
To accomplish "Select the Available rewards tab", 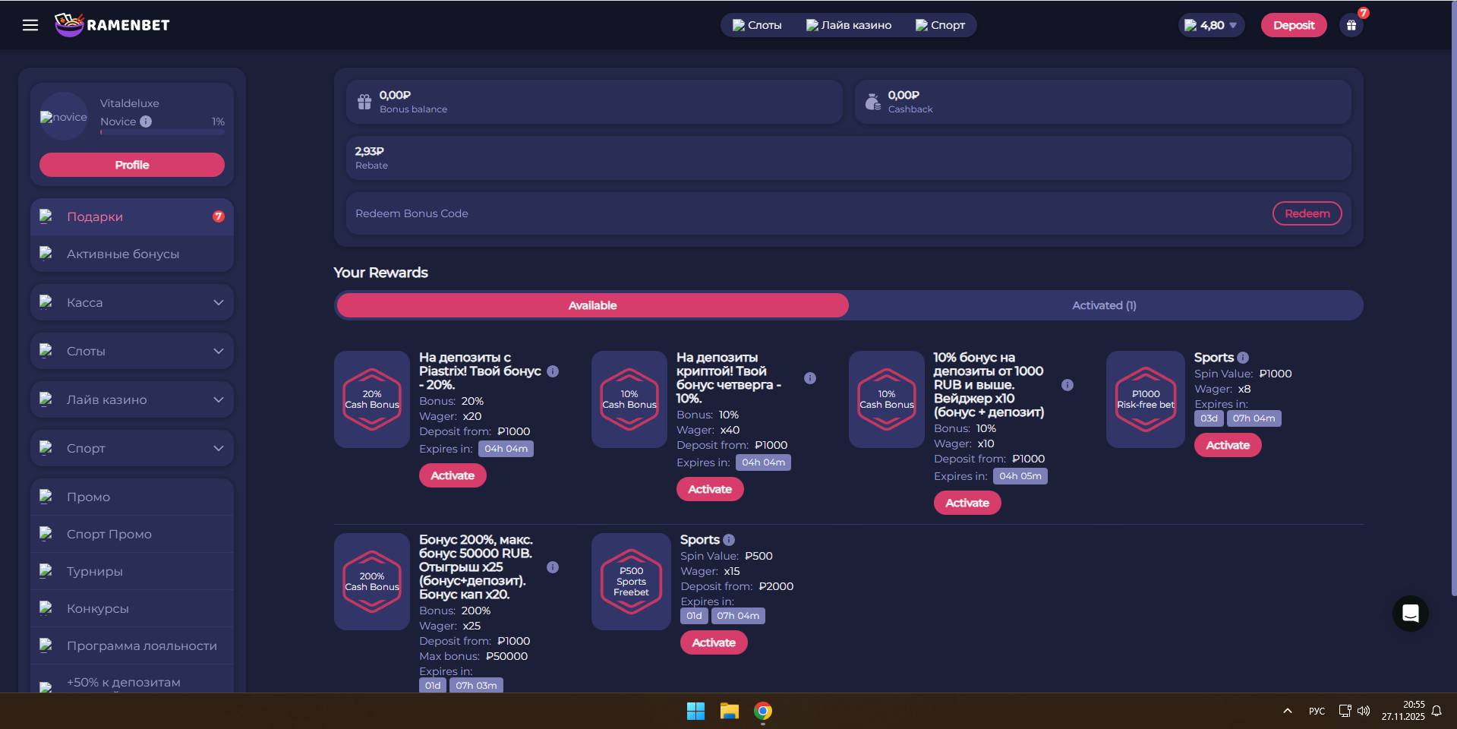I will 592,305.
